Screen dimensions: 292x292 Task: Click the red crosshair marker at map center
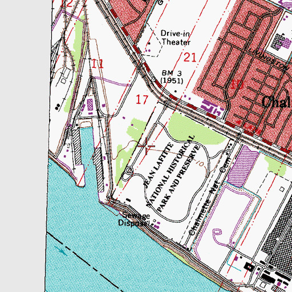pos(146,146)
